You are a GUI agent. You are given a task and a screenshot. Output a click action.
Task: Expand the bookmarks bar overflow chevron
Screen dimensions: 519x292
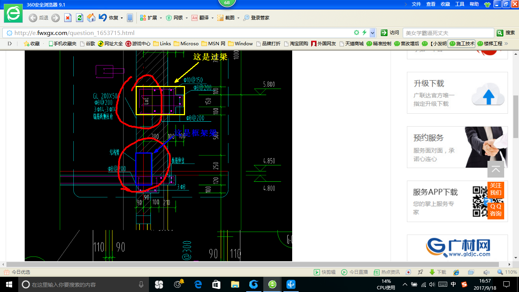pyautogui.click(x=506, y=44)
